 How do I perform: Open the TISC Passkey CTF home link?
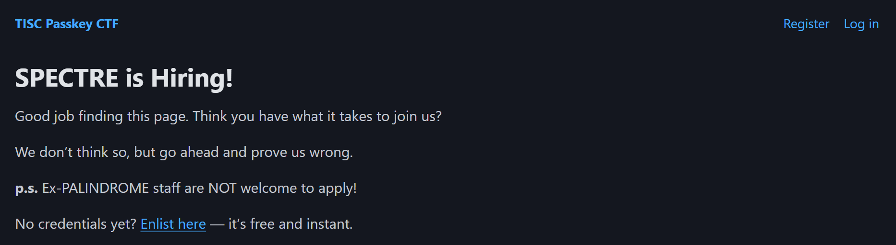click(x=66, y=24)
